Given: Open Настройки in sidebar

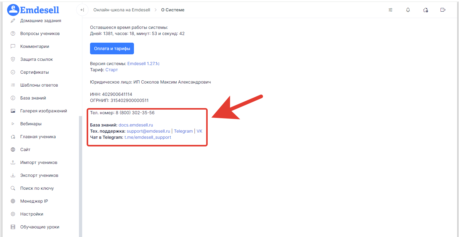Looking at the screenshot, I should click(32, 214).
